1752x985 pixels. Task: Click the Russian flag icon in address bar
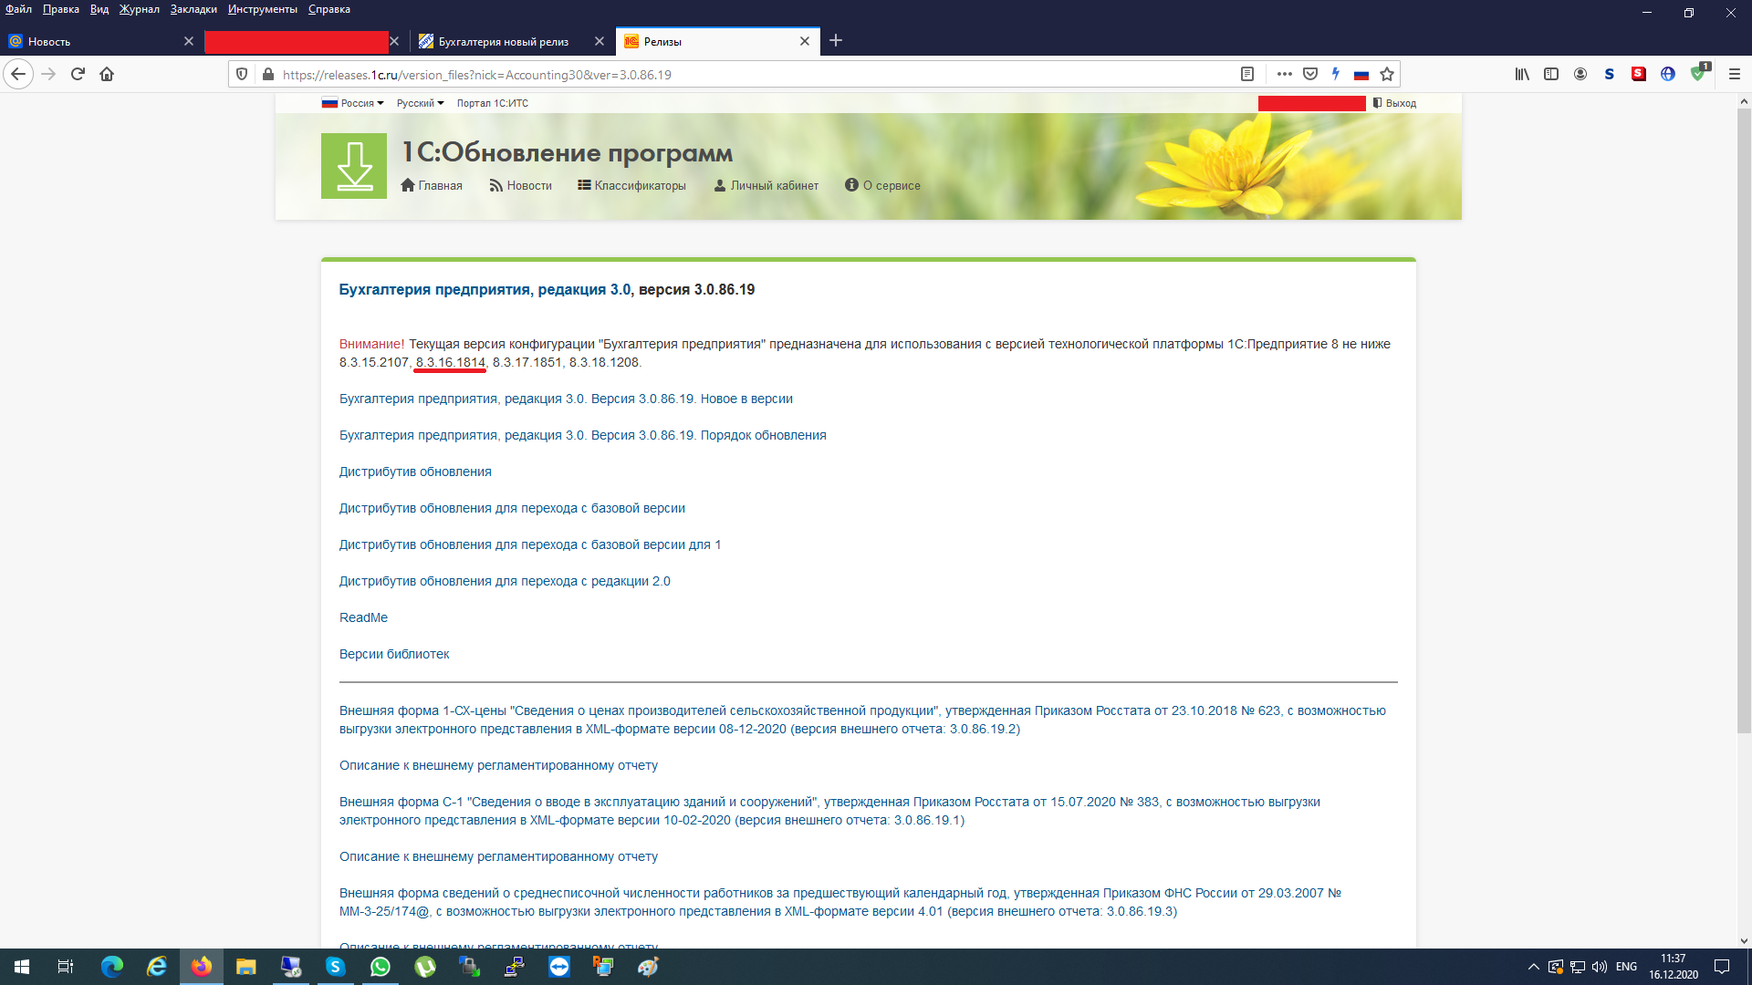tap(1361, 74)
